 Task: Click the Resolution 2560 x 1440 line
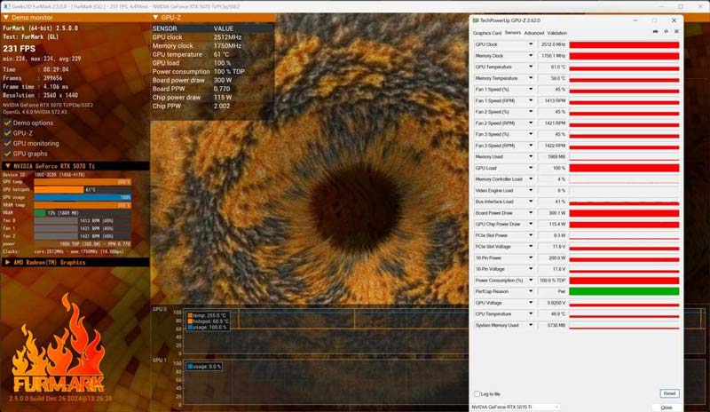click(x=40, y=95)
